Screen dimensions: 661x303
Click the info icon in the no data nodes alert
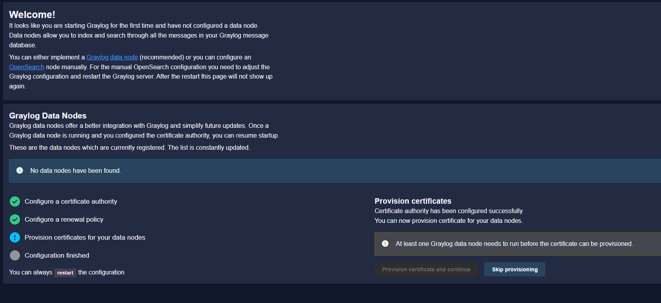(20, 170)
